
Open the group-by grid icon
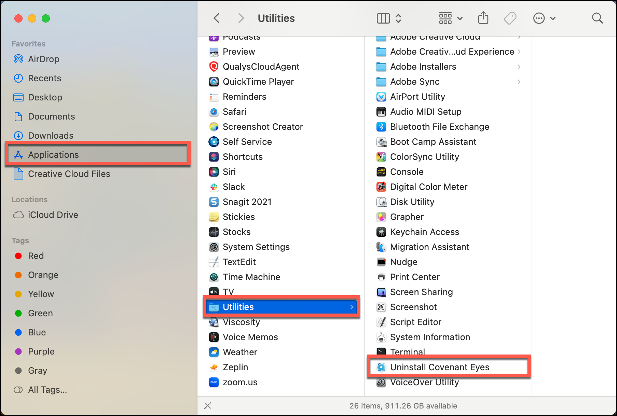coord(445,18)
